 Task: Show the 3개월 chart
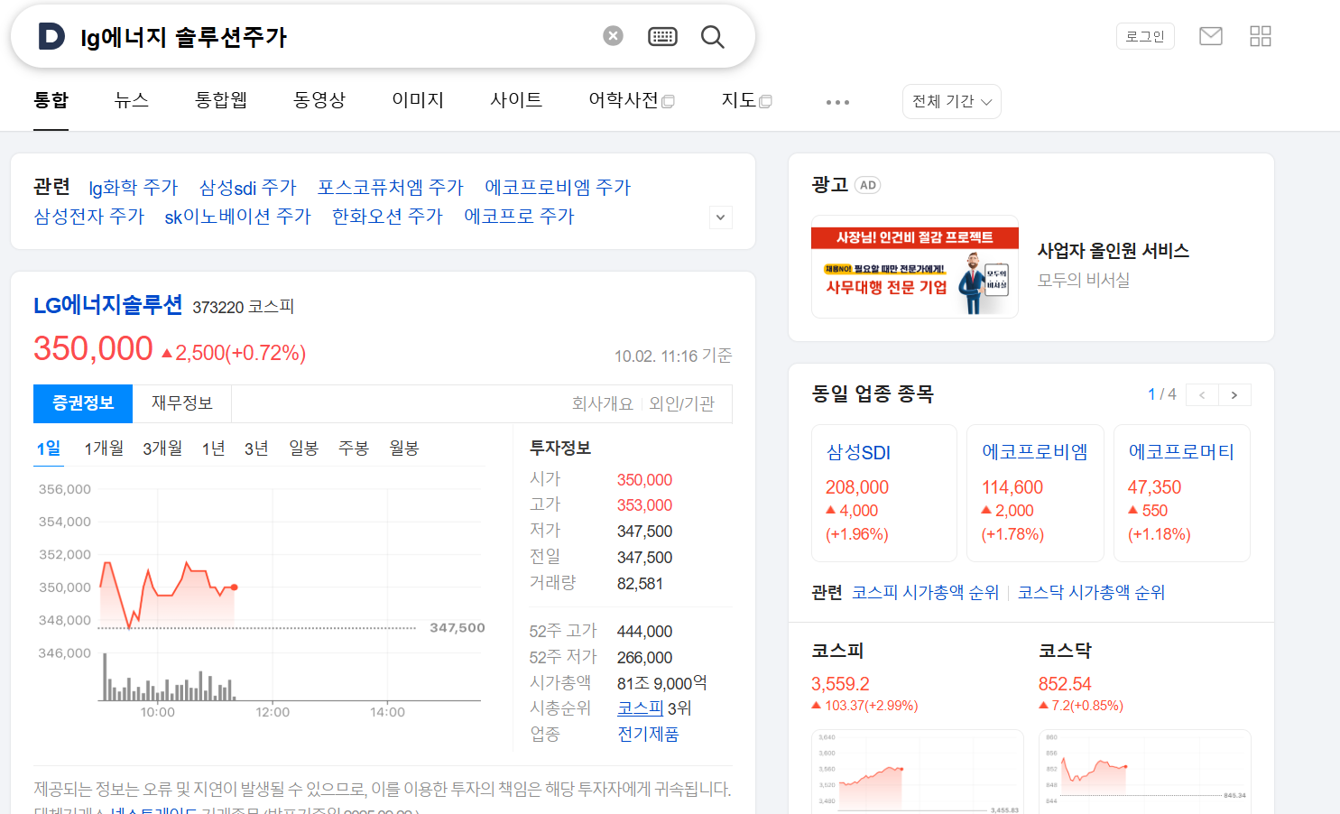pyautogui.click(x=162, y=449)
